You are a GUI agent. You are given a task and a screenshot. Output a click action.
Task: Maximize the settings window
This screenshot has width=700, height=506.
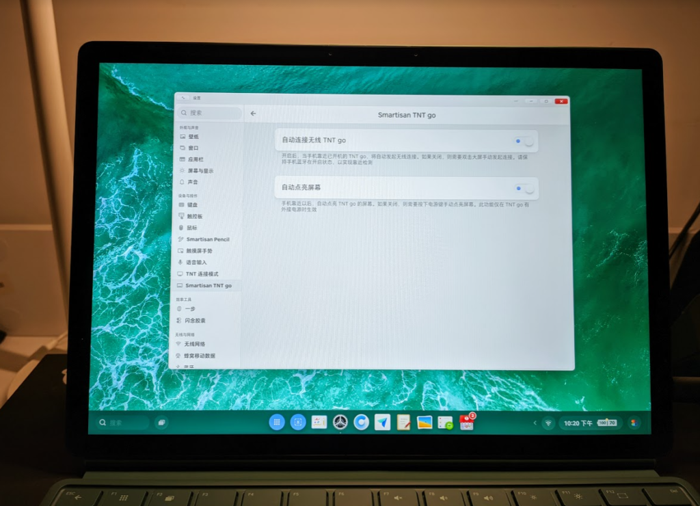tap(546, 101)
